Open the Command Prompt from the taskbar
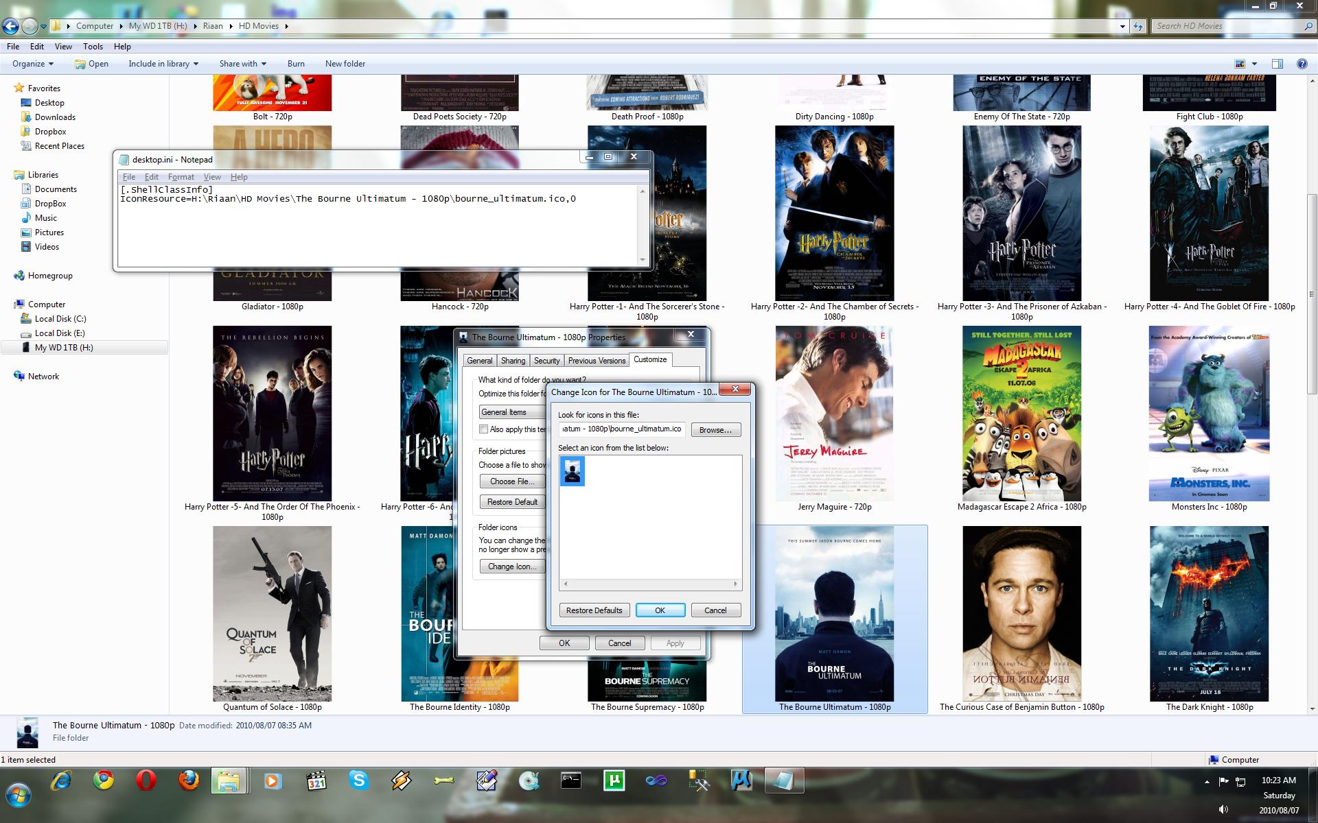1318x823 pixels. coord(570,780)
